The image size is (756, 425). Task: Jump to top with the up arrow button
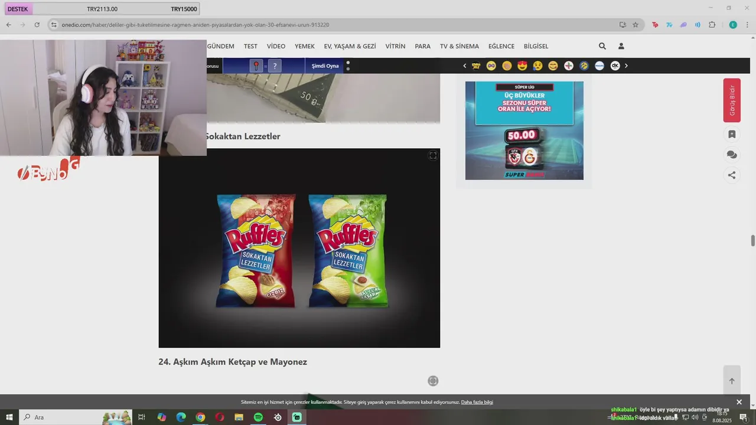point(732,381)
